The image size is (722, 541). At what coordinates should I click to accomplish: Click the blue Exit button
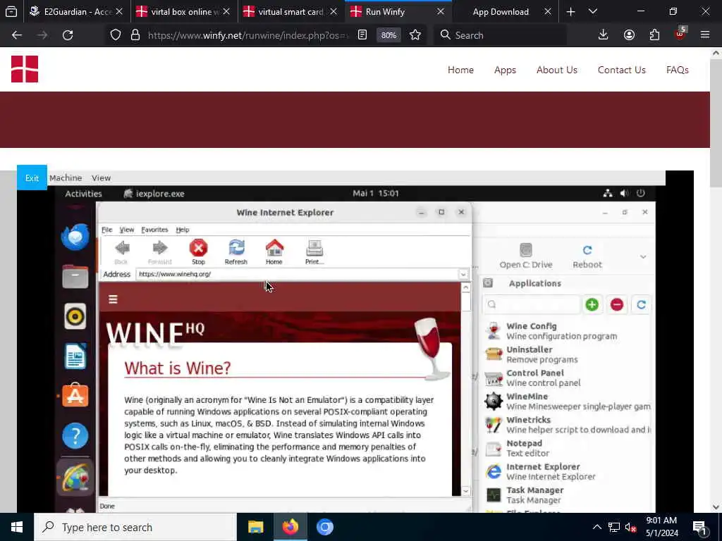tap(32, 178)
